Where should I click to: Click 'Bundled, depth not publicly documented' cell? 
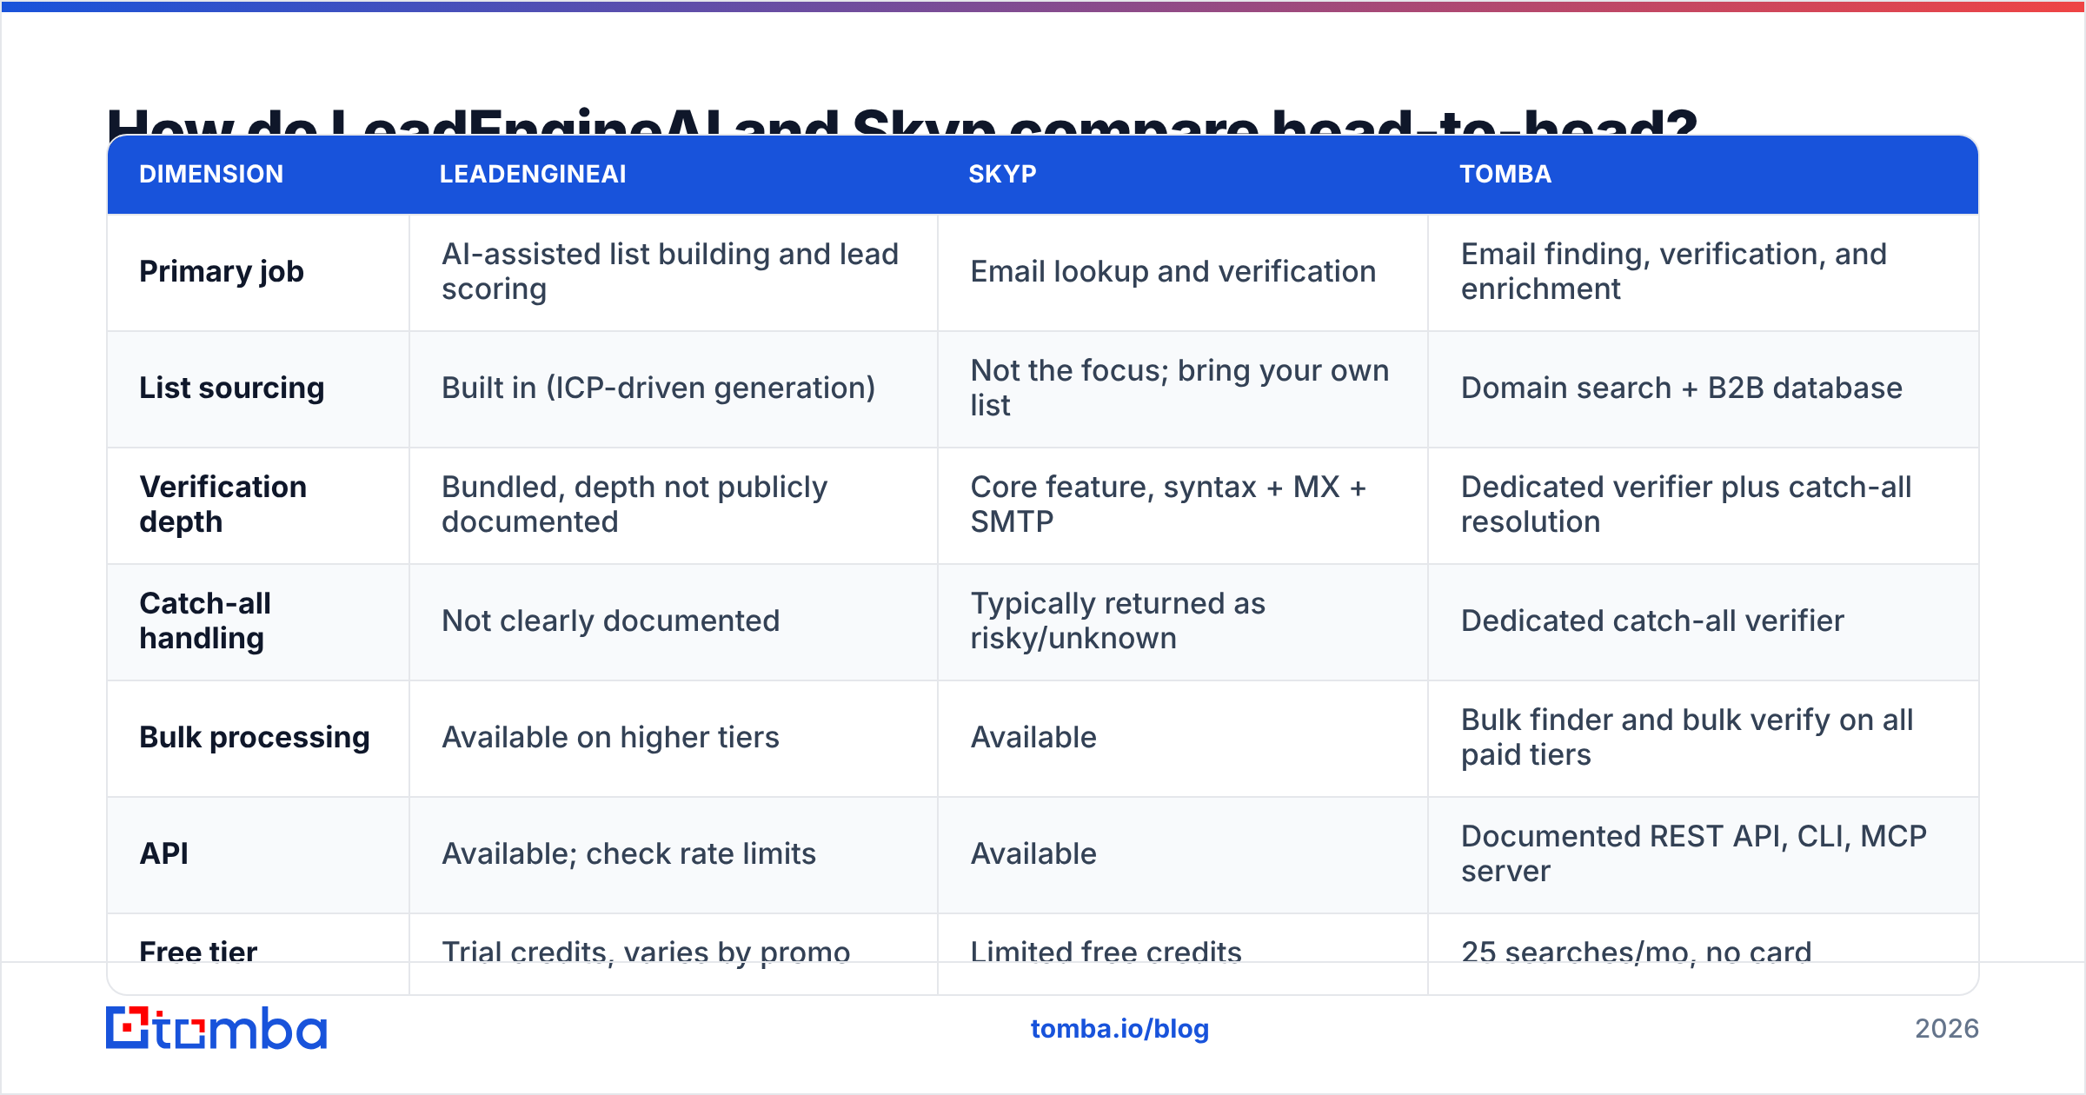634,504
